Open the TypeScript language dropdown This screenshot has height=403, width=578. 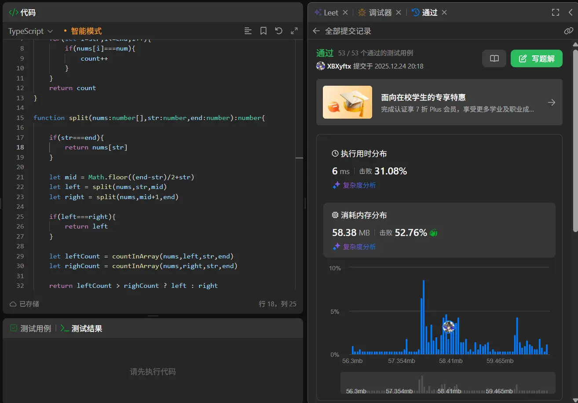click(x=30, y=31)
